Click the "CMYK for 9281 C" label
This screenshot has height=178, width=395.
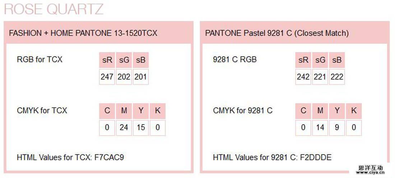(x=243, y=111)
